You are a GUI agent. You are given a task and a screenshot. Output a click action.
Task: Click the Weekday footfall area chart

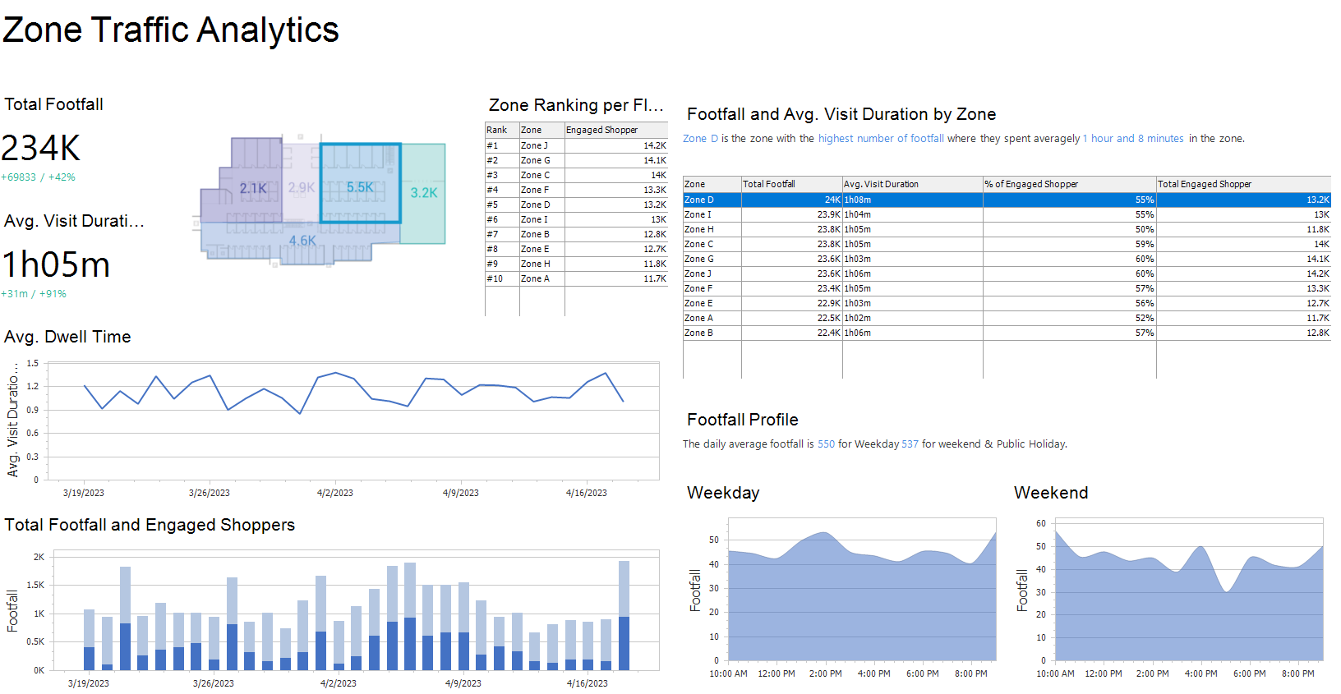tap(862, 589)
